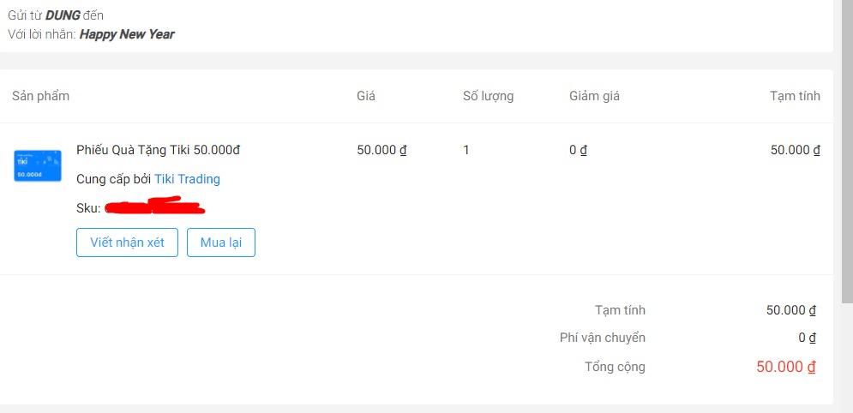Click the "Số lượng" column header
The width and height of the screenshot is (853, 413).
pyautogui.click(x=488, y=96)
